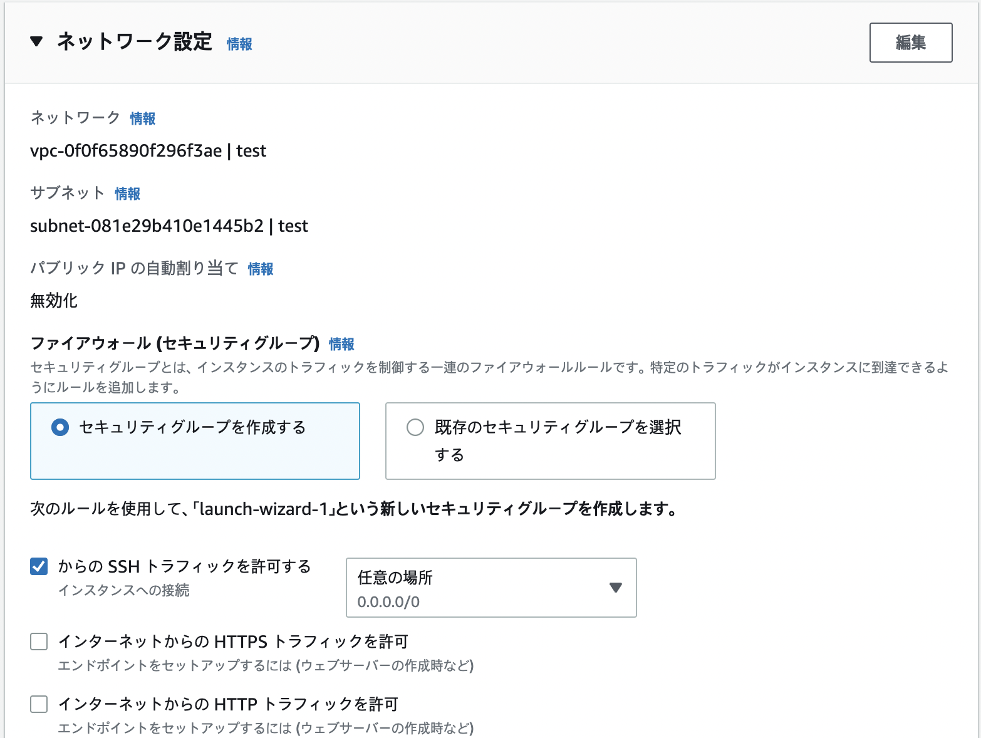Click the ネットワーク設定 section header title

tap(135, 42)
